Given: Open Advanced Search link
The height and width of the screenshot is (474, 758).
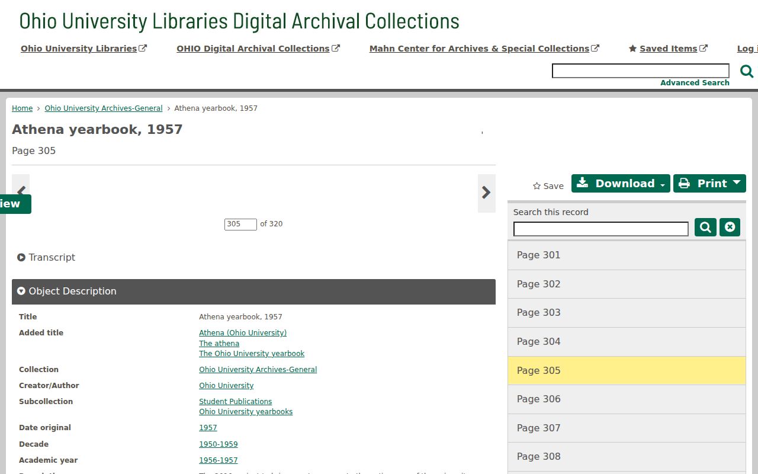Looking at the screenshot, I should pos(695,83).
